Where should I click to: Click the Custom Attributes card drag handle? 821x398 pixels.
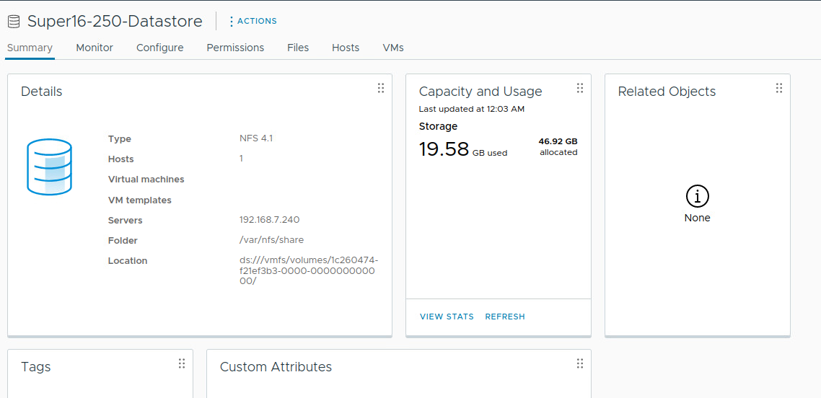(580, 363)
